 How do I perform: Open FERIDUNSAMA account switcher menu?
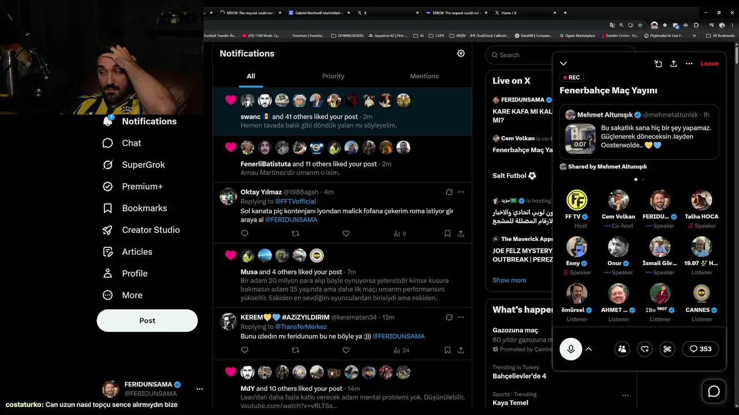point(199,389)
